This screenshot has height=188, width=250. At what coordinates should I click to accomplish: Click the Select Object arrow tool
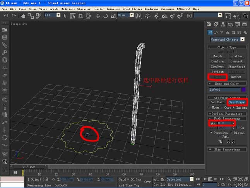coord(64,16)
